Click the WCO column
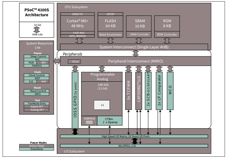Image resolution: width=227 pixels, height=158 pixels. [170, 91]
